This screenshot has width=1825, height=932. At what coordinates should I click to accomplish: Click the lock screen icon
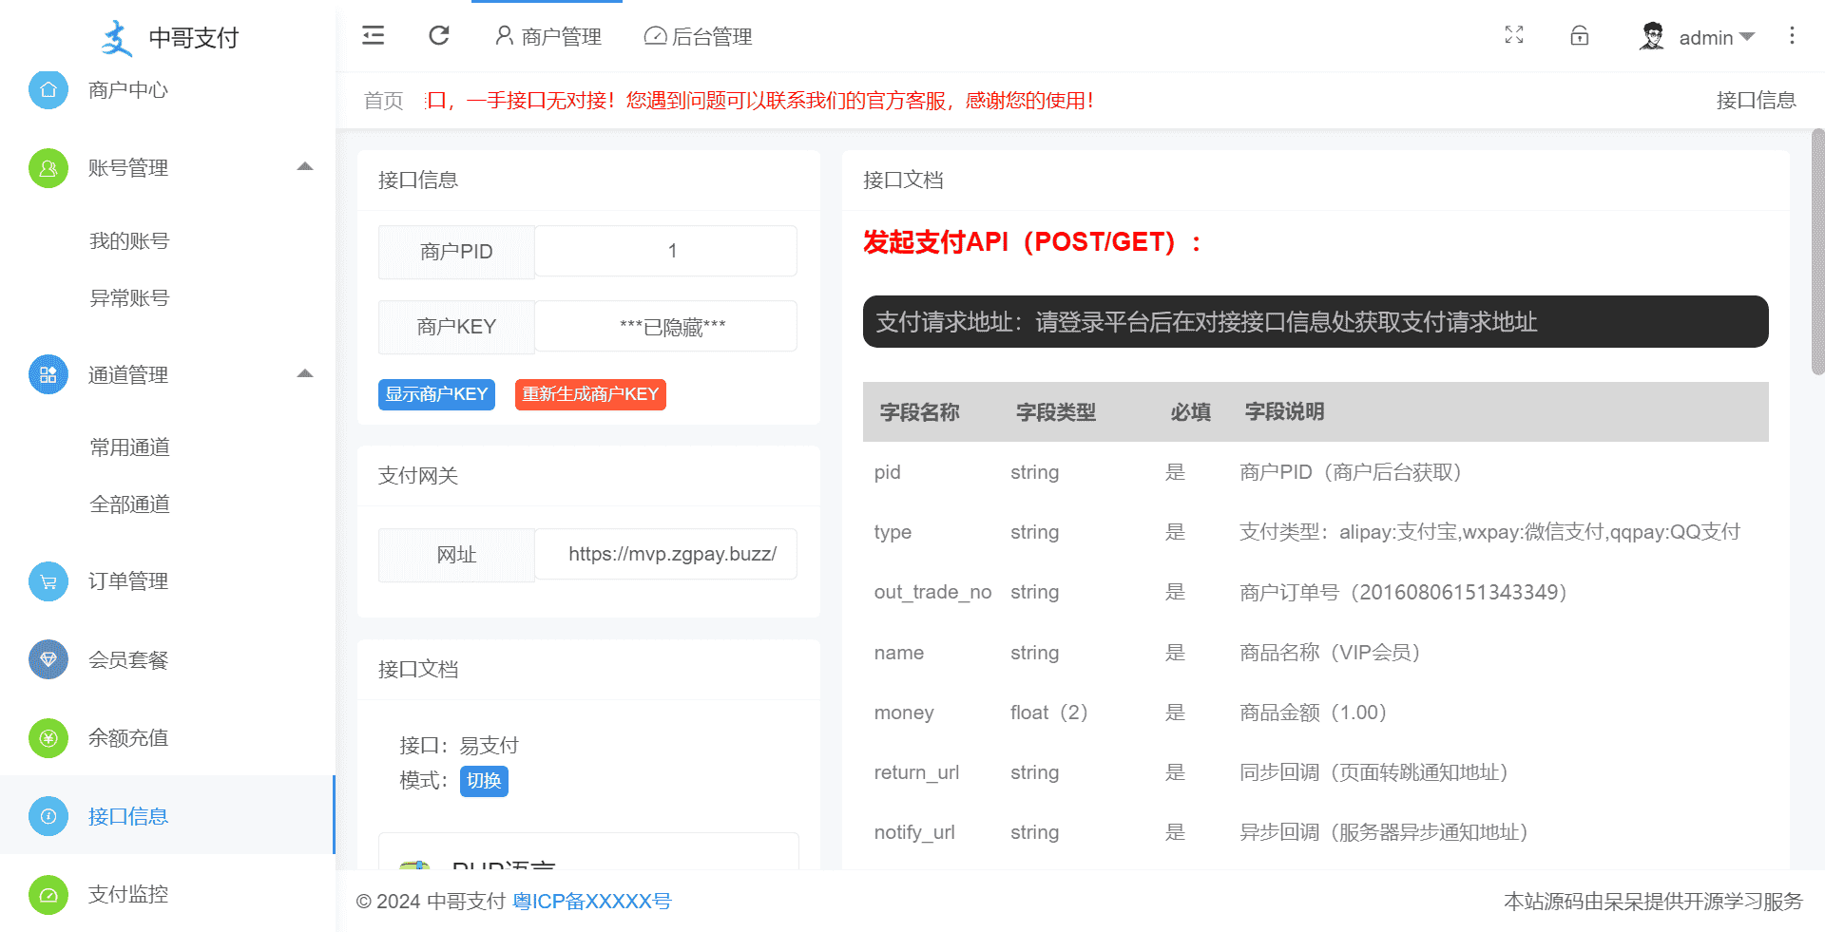(x=1579, y=36)
